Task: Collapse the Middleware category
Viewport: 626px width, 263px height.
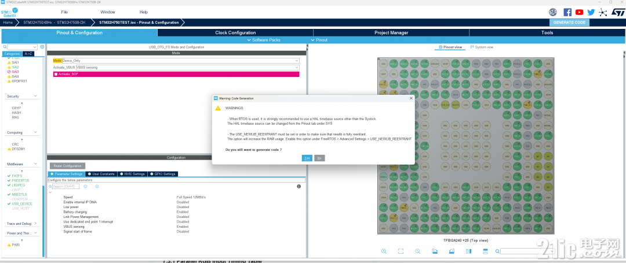Action: click(x=35, y=164)
